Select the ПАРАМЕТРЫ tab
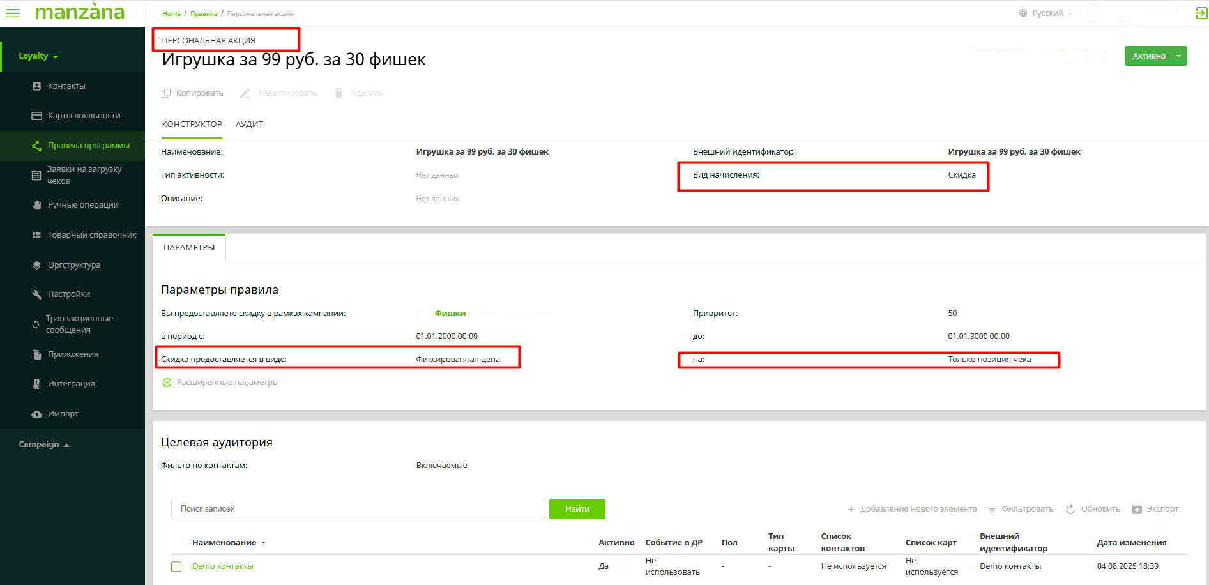 pos(189,248)
